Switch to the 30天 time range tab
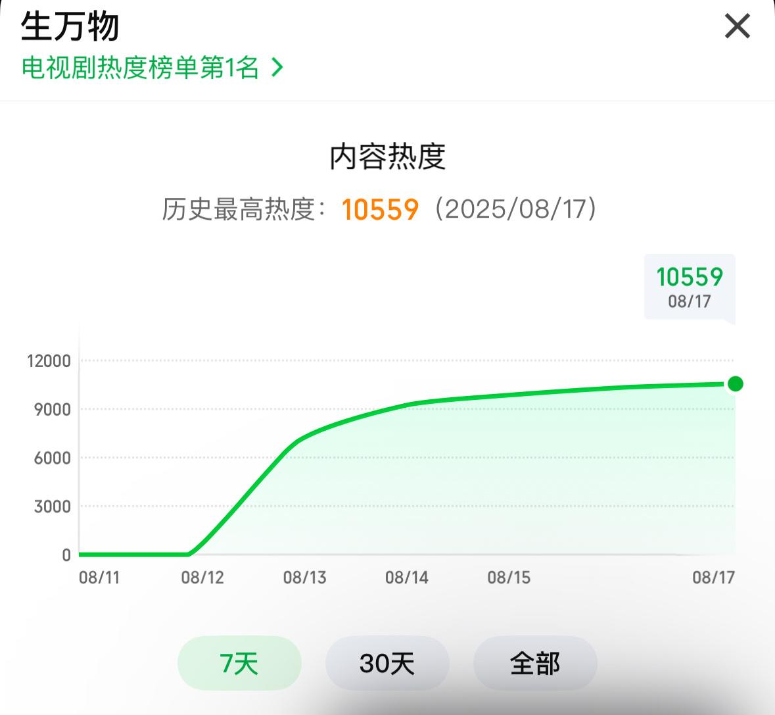This screenshot has width=775, height=715. pyautogui.click(x=387, y=663)
